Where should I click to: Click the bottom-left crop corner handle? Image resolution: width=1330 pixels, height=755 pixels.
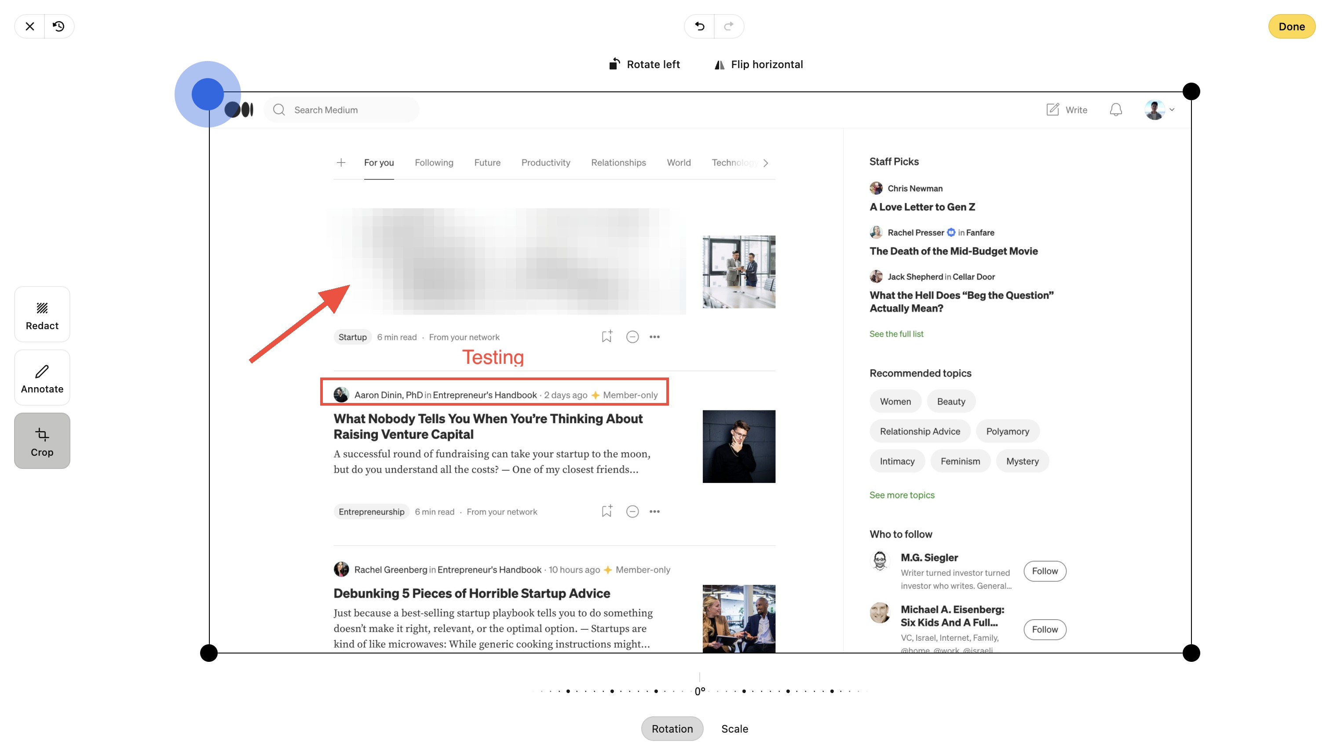[208, 653]
